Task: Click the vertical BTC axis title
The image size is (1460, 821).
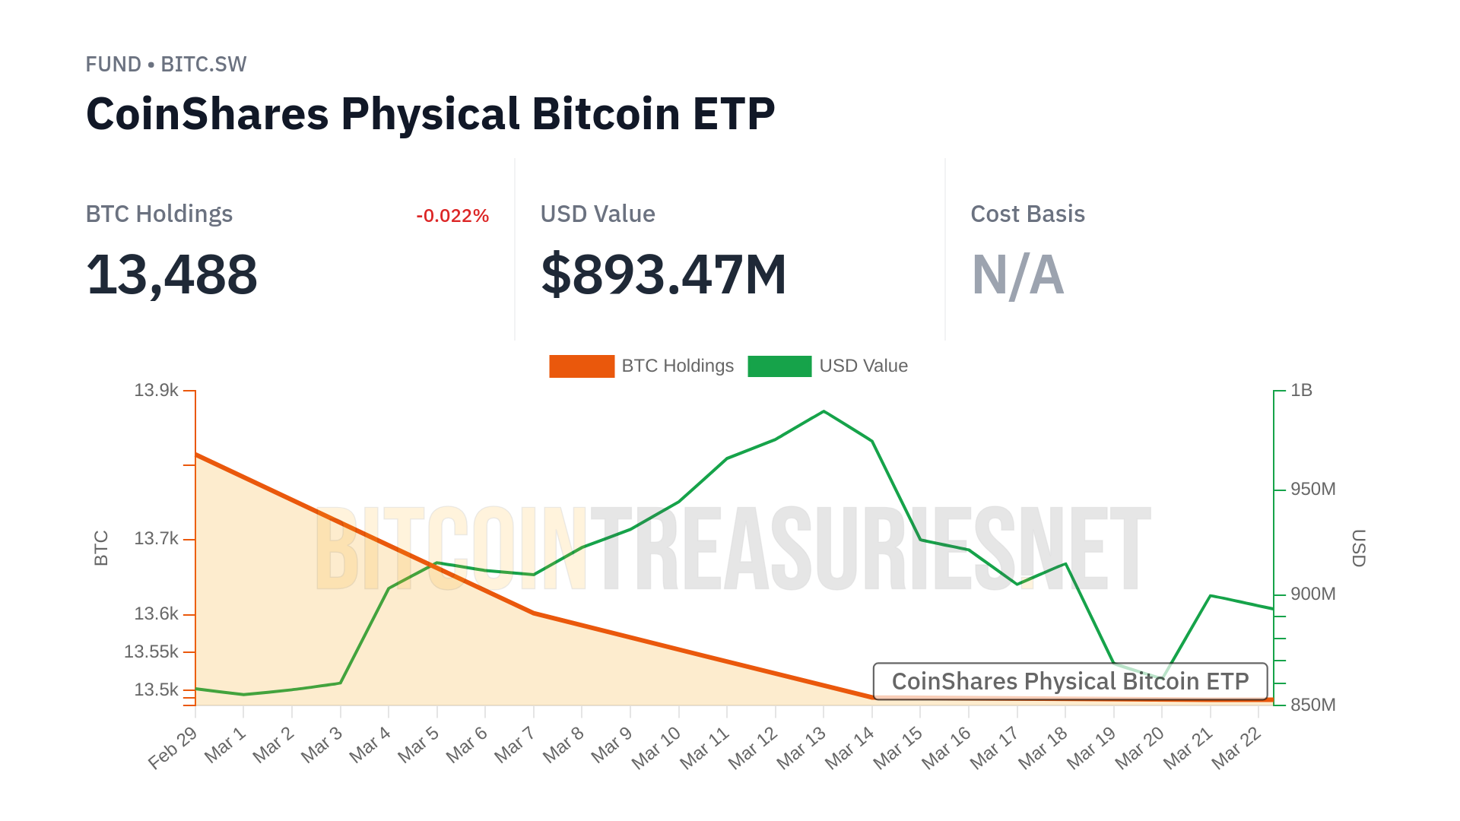Action: pyautogui.click(x=101, y=548)
